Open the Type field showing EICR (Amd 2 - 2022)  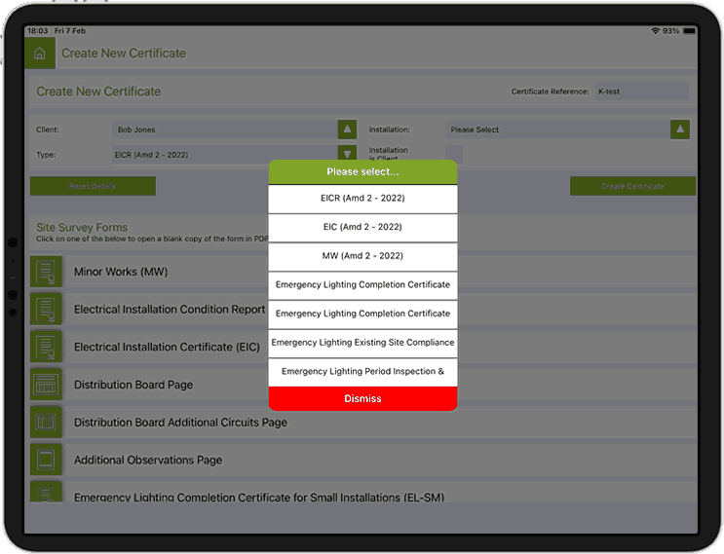click(x=225, y=155)
